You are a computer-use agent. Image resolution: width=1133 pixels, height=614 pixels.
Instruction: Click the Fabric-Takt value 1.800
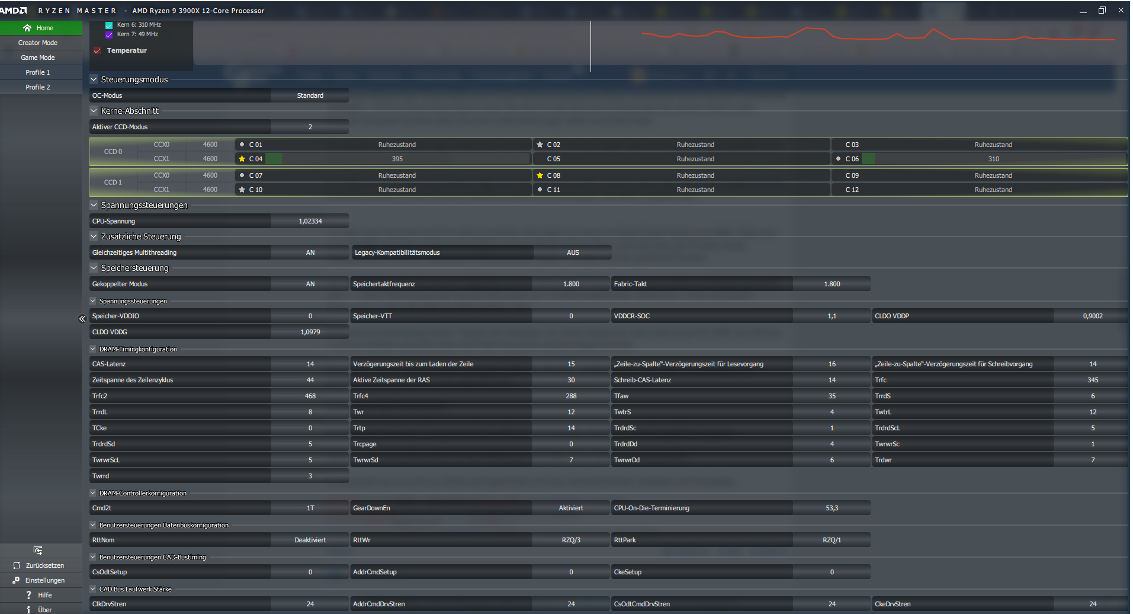[832, 284]
